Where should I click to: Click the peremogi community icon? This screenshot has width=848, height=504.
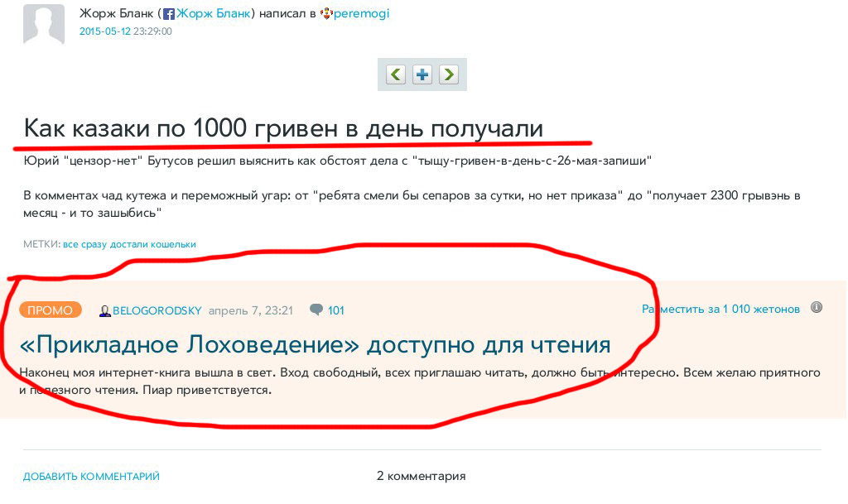pyautogui.click(x=325, y=13)
